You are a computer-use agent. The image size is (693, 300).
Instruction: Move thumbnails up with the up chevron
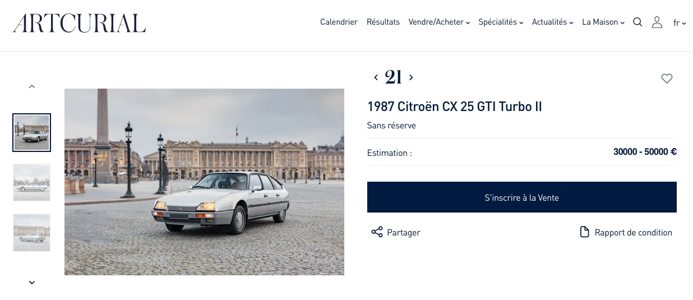pos(32,86)
